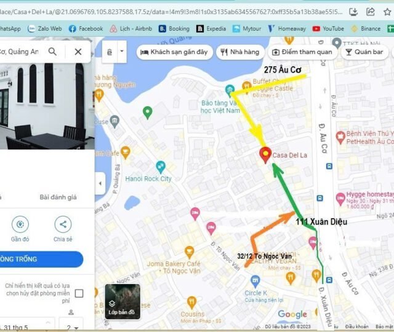Click the Casa Del La red map pin
The height and width of the screenshot is (332, 394).
pos(265,154)
